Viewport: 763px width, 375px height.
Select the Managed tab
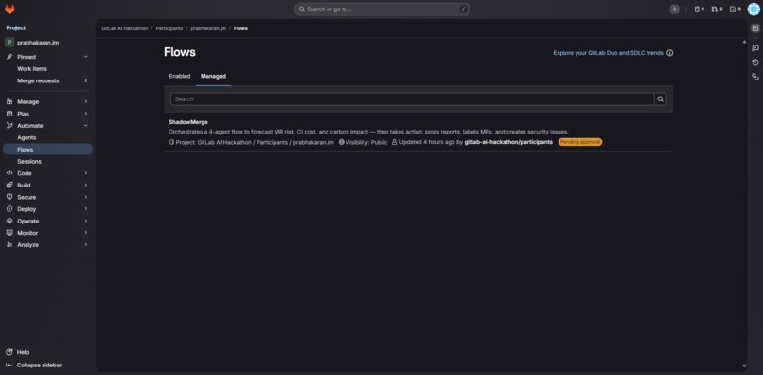pyautogui.click(x=213, y=76)
